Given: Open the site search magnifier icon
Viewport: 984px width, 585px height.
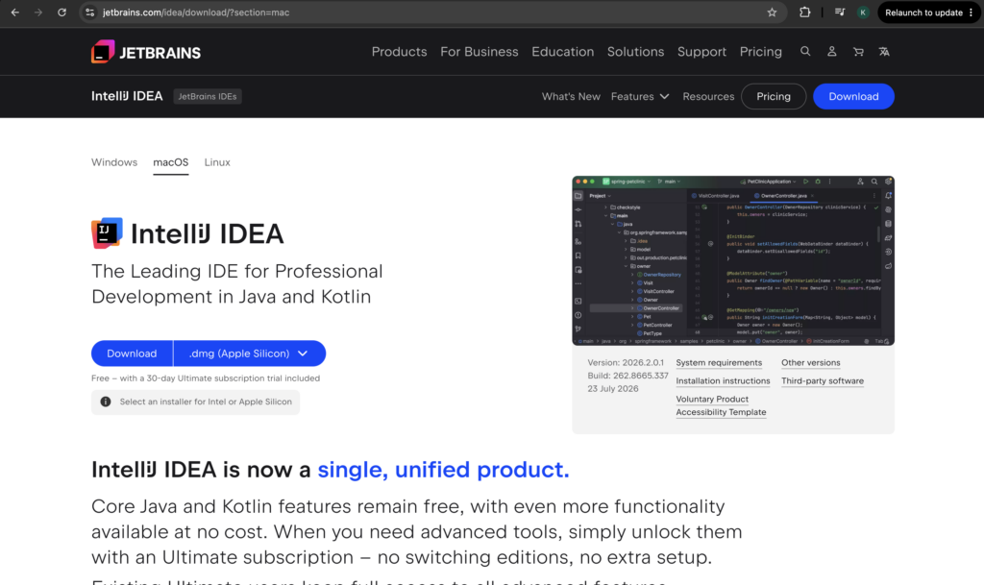Looking at the screenshot, I should point(805,52).
